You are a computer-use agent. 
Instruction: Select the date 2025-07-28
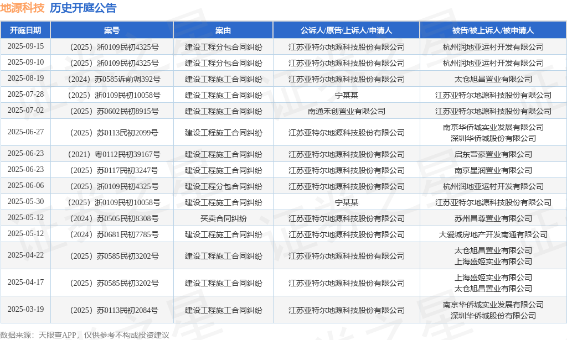tap(25, 94)
